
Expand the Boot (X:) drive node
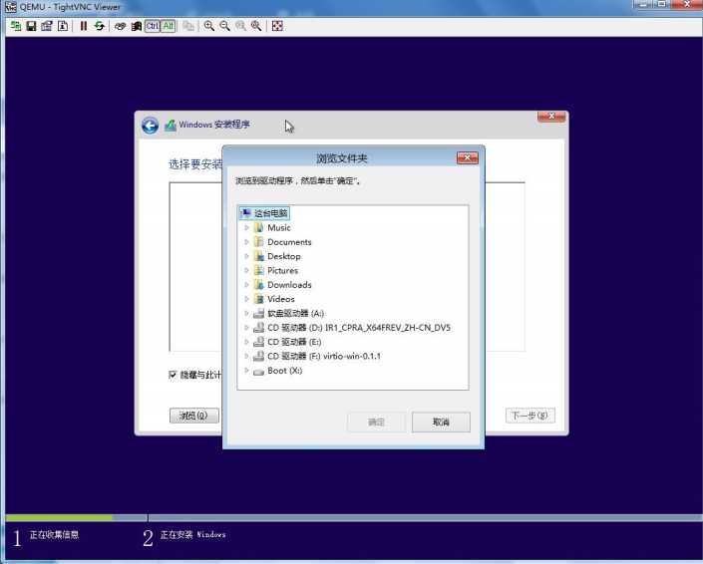(246, 371)
